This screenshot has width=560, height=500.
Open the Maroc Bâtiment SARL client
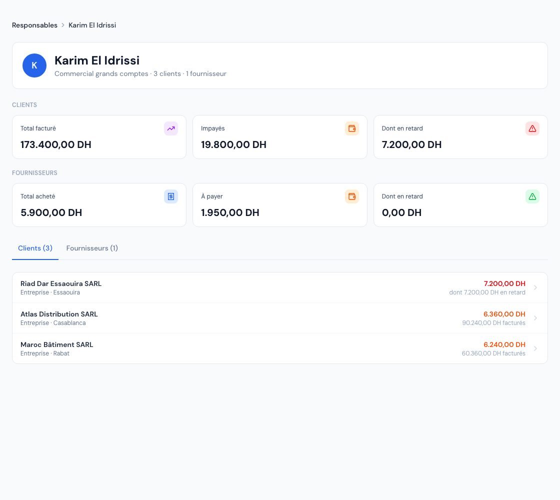tap(279, 348)
